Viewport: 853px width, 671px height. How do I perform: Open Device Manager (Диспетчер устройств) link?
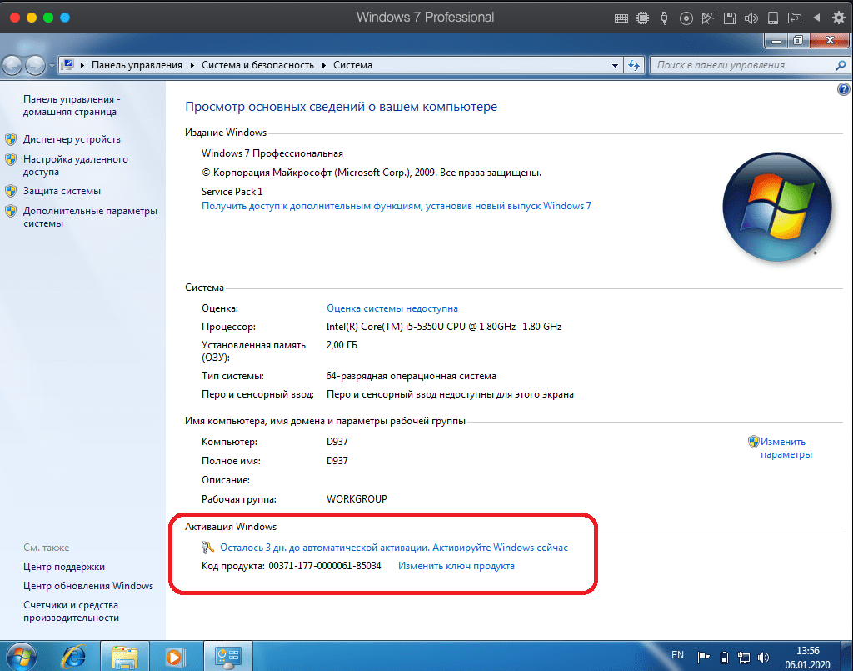pos(72,139)
